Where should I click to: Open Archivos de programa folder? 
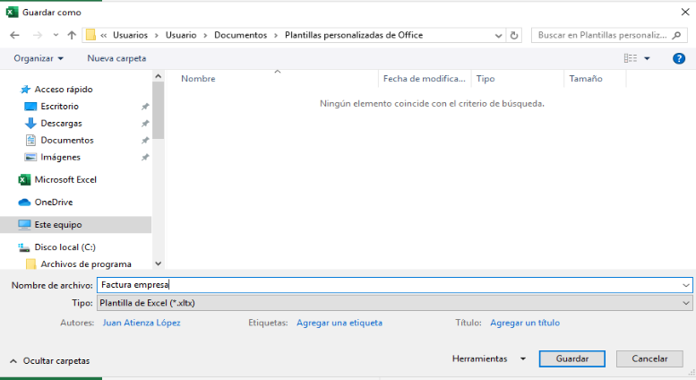[86, 264]
